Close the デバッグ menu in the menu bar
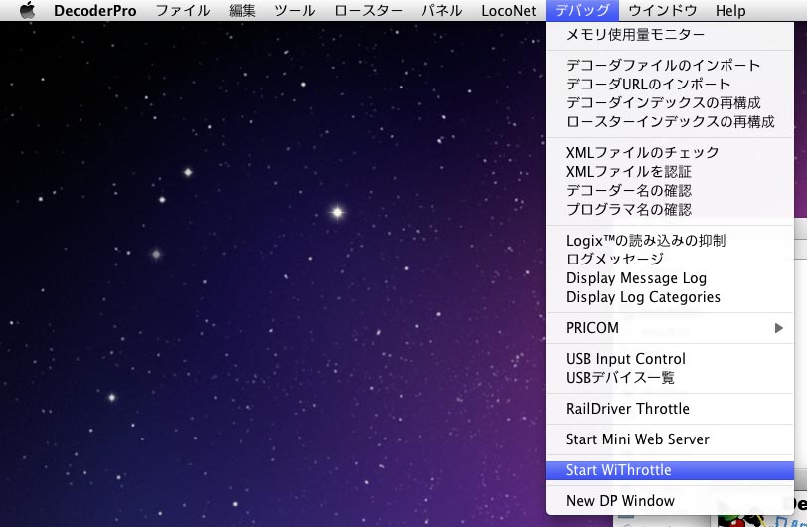The image size is (807, 527). (x=582, y=10)
